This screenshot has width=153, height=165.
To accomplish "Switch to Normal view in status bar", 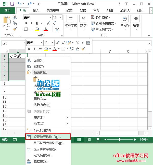I will click(x=79, y=140).
